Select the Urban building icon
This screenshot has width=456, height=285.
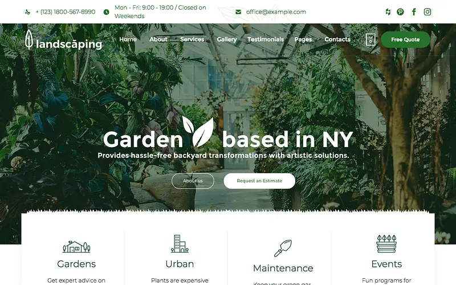click(180, 244)
